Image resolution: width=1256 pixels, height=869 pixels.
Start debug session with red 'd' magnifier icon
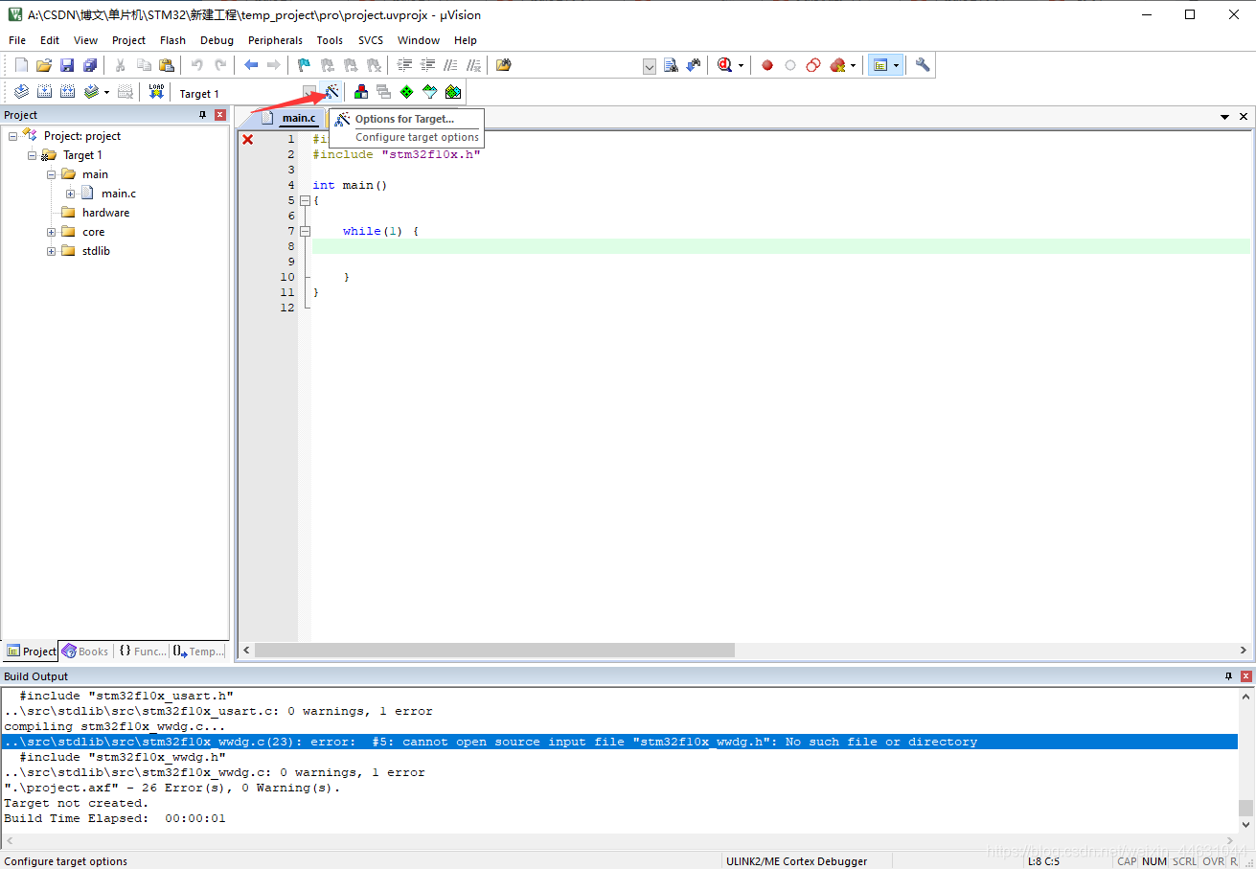pyautogui.click(x=724, y=65)
